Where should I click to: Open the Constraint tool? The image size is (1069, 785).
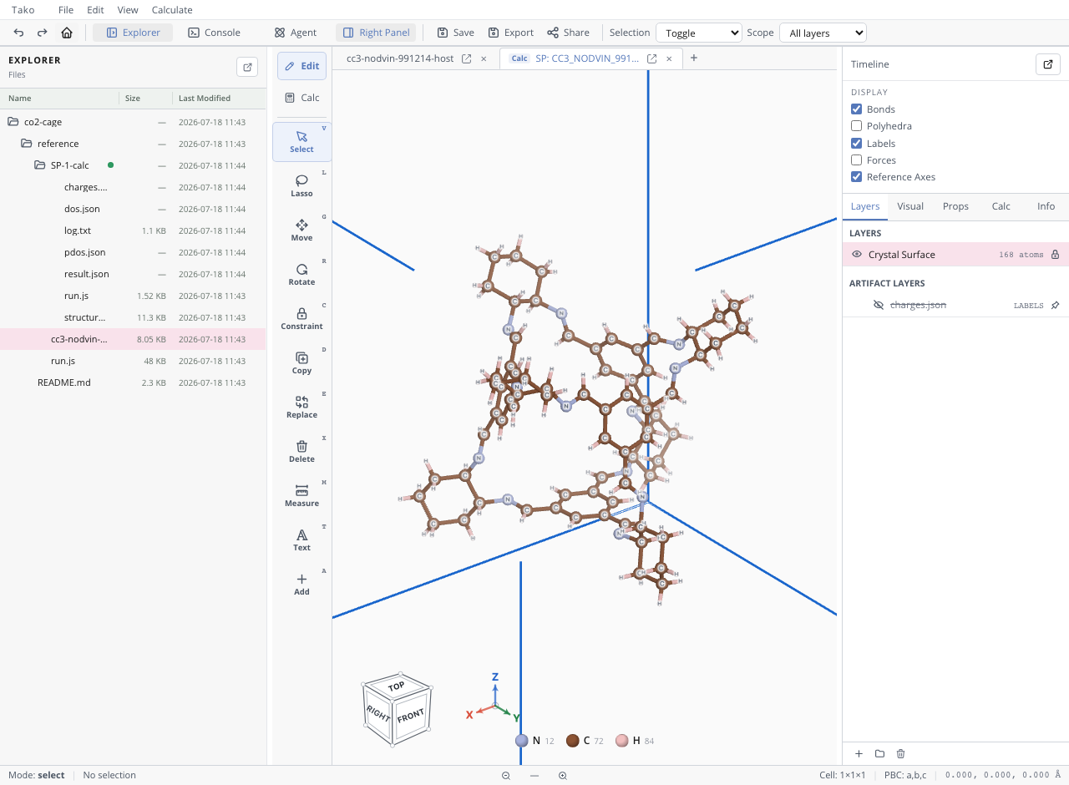pos(301,319)
